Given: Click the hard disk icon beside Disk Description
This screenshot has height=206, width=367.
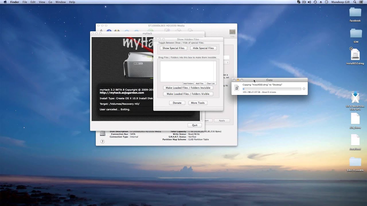Looking at the screenshot, I should [x=103, y=133].
